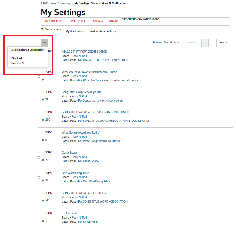Go to page 2 of subscriptions
Viewport: 236px width, 225px height.
(212, 43)
